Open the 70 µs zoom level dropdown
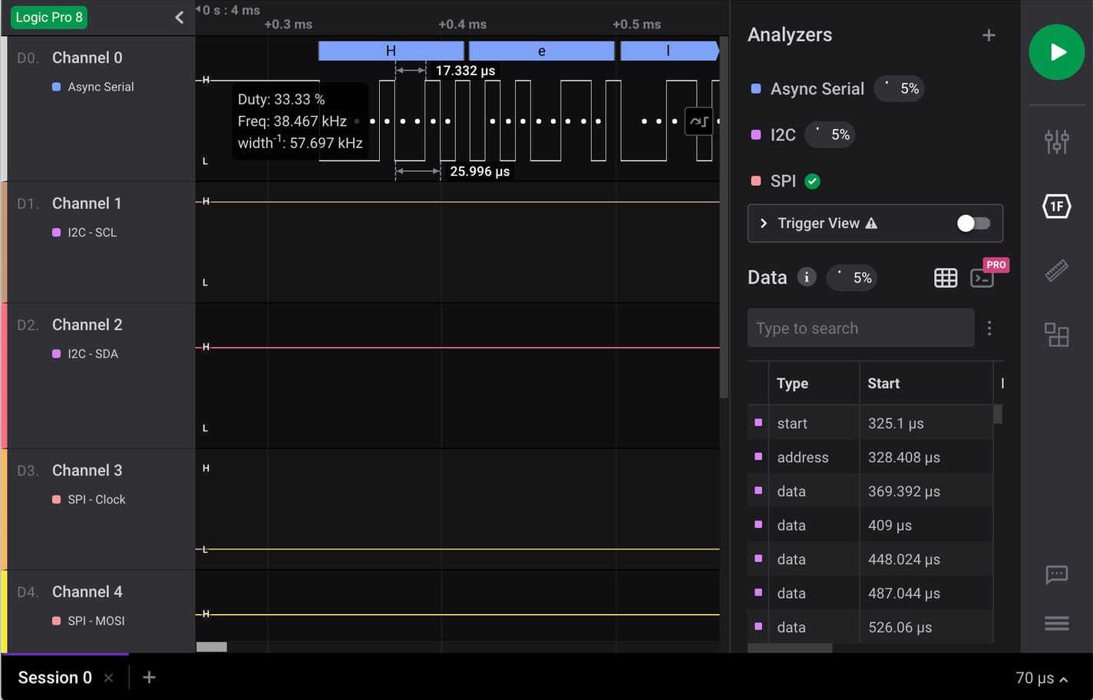The height and width of the screenshot is (700, 1093). [x=1039, y=678]
